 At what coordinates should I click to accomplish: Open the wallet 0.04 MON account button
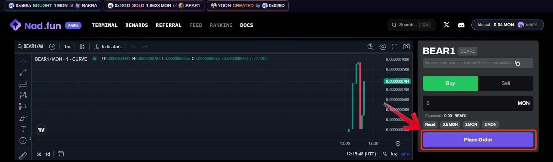coord(507,25)
